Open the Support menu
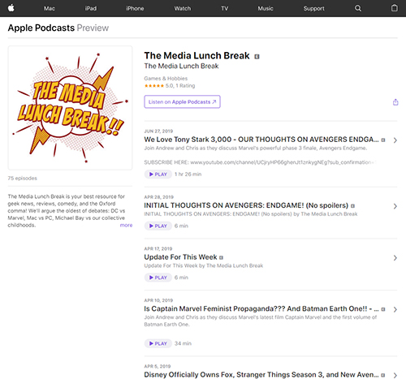The height and width of the screenshot is (379, 406). coord(313,8)
